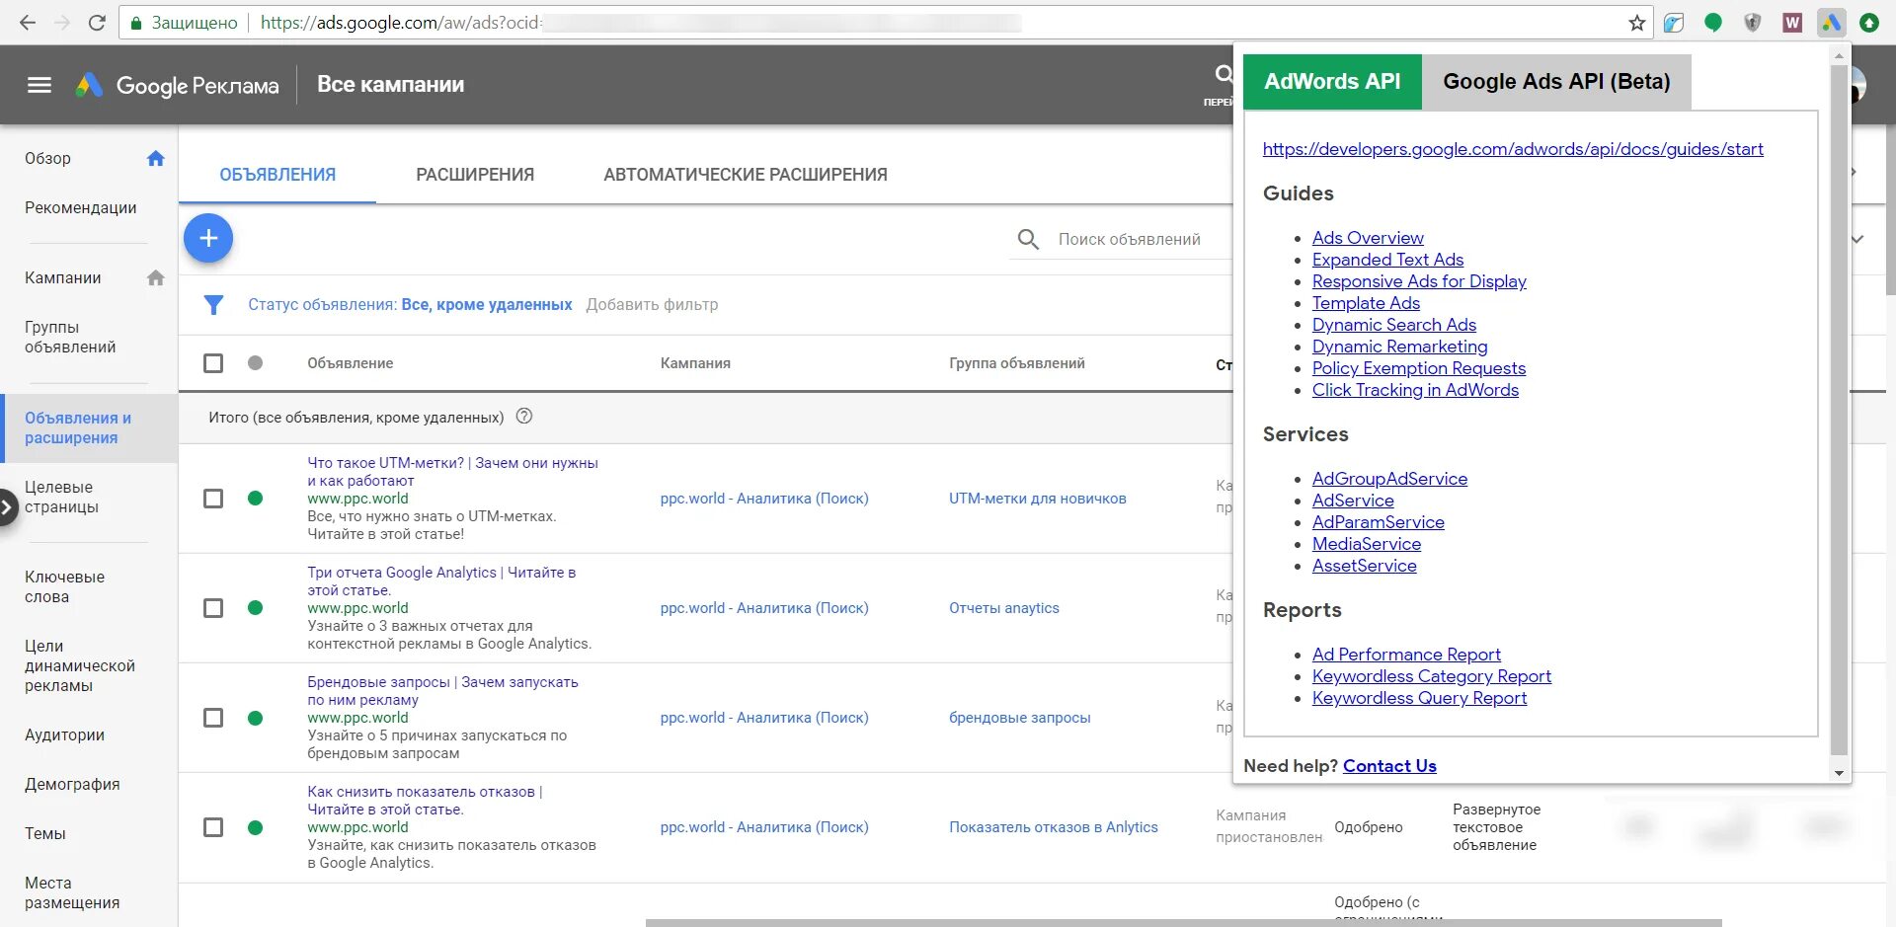Open Аудитории in the sidebar
The height and width of the screenshot is (927, 1896).
click(64, 735)
